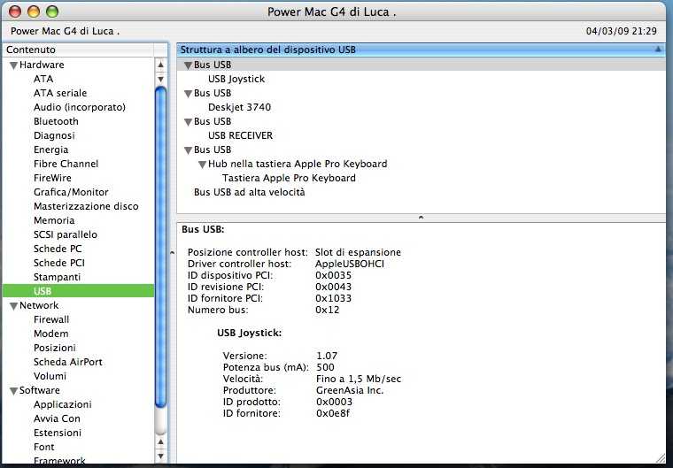
Task: Click sidebar scrollbar bottom up arrow
Action: (160, 442)
